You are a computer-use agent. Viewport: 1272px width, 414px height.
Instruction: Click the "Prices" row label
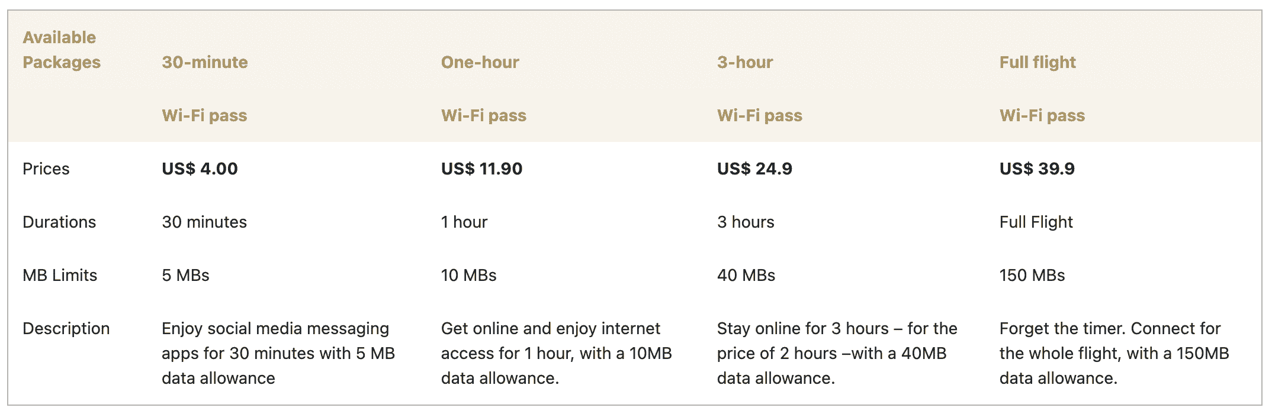(46, 169)
